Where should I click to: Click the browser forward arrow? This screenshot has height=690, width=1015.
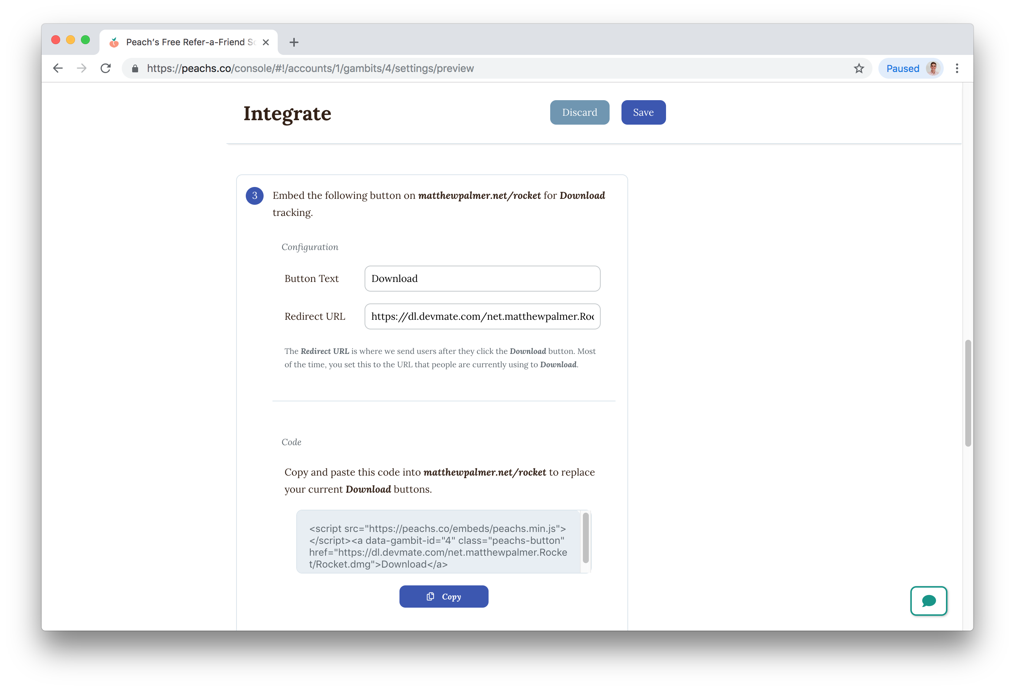[82, 68]
